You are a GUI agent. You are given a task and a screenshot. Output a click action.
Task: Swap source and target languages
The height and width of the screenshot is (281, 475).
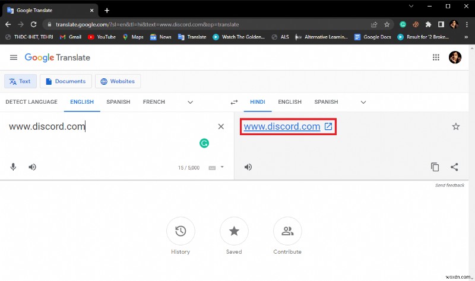(234, 102)
